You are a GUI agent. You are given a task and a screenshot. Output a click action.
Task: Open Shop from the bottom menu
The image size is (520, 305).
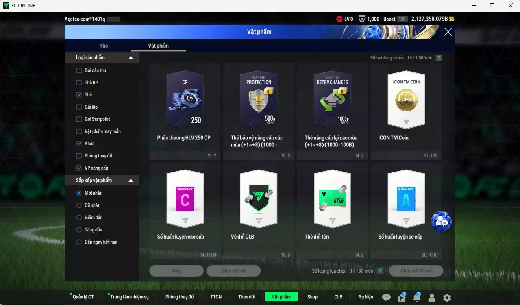[x=312, y=297]
